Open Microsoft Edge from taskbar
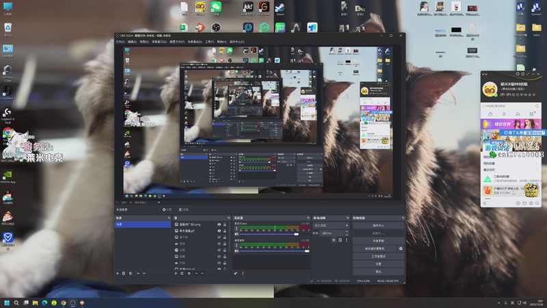The image size is (547, 308). pyautogui.click(x=44, y=303)
